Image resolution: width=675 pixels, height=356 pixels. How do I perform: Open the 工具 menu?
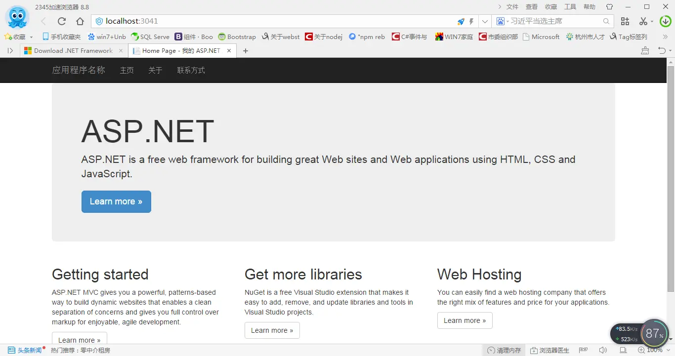click(x=570, y=7)
